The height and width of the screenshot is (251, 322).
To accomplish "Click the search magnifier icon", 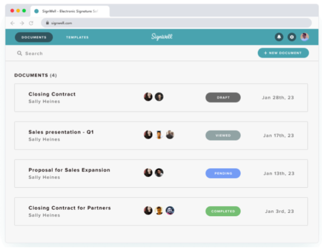I will [20, 53].
